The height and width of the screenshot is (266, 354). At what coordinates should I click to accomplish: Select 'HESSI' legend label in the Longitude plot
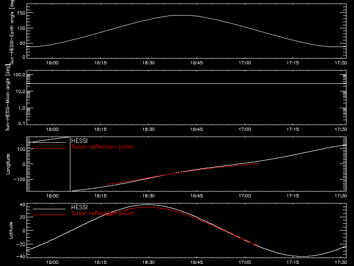[x=79, y=141]
